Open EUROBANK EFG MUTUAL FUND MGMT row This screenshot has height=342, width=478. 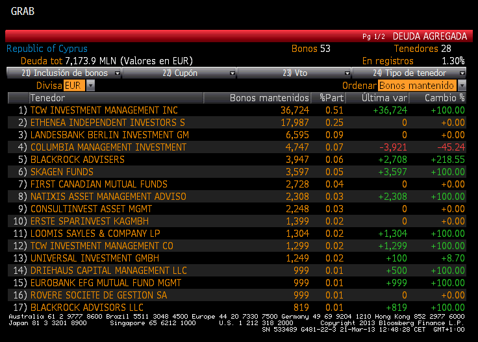click(236, 283)
